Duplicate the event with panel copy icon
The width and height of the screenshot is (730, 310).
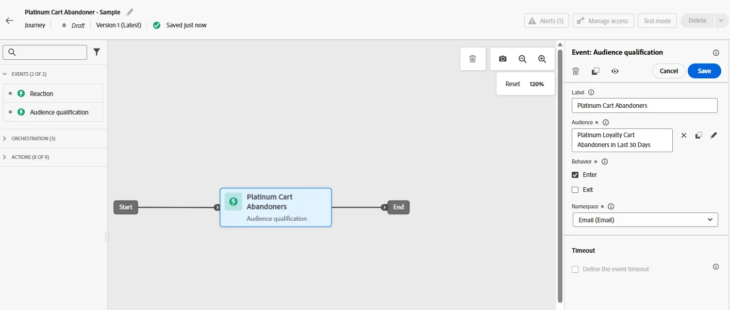595,71
